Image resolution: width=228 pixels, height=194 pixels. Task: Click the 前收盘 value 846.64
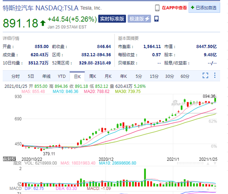click(104, 47)
